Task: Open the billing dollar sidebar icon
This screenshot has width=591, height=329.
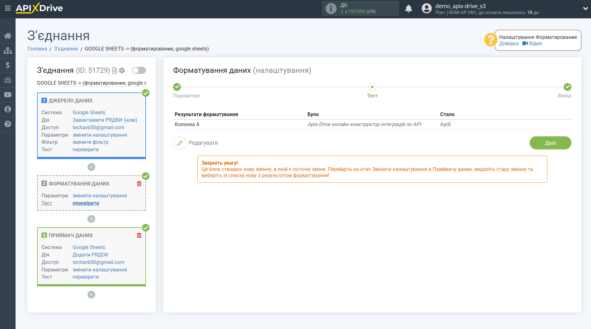Action: coord(8,65)
